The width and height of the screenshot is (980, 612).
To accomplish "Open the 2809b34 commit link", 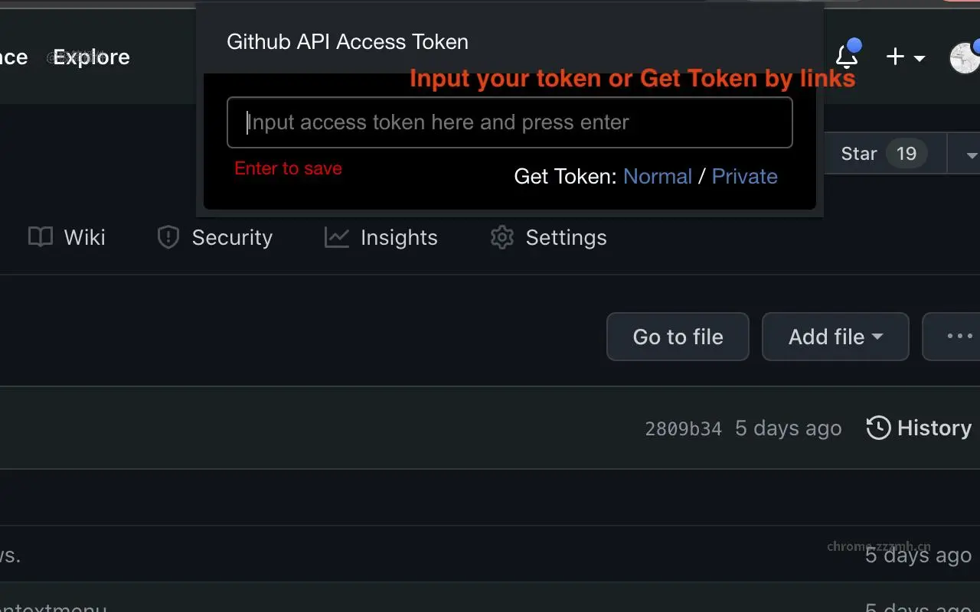I will pos(683,428).
